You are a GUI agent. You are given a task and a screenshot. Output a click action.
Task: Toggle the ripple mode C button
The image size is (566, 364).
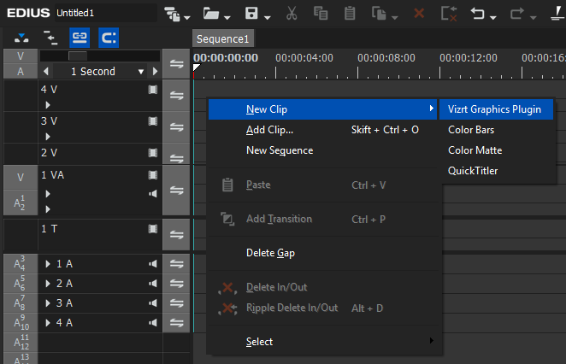[109, 38]
